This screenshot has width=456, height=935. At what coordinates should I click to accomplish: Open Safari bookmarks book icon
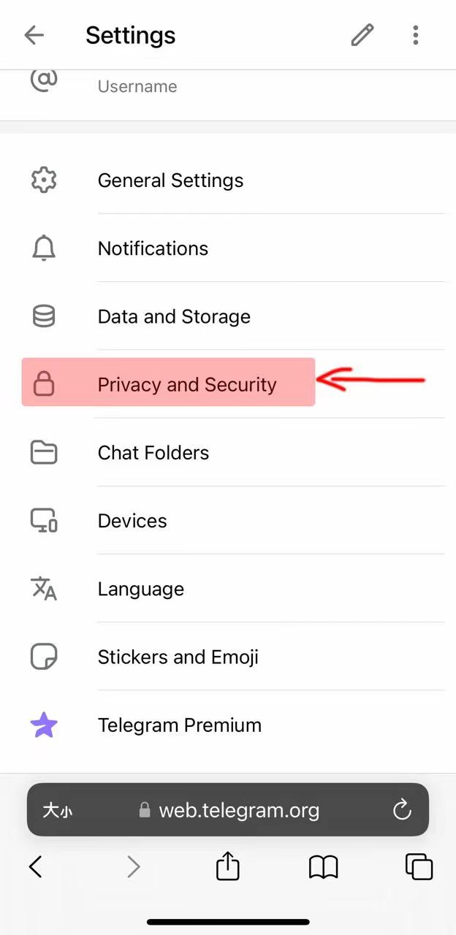coord(323,867)
